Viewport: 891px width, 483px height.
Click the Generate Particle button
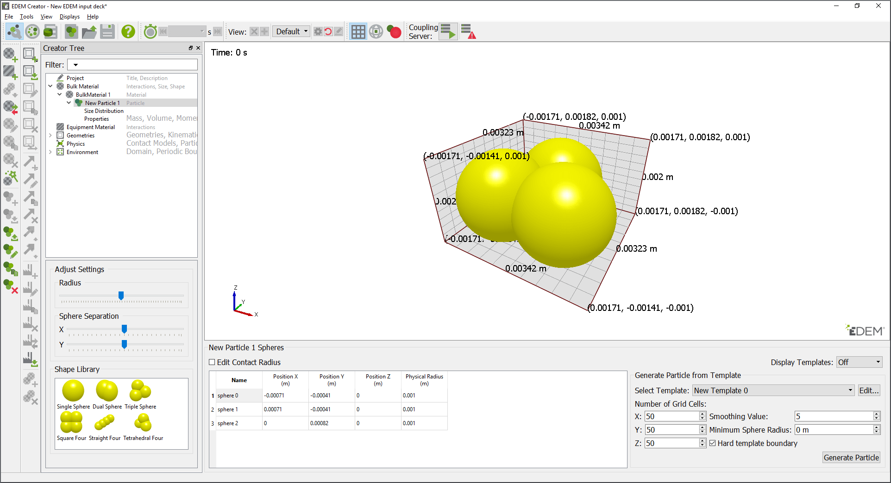[851, 458]
